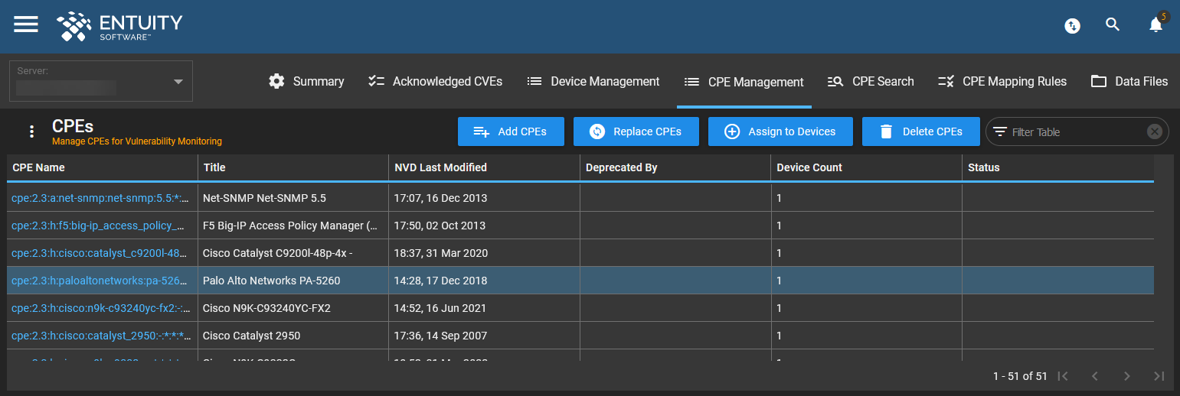Click the Entuity Software logo
The height and width of the screenshot is (396, 1180).
coord(119,26)
